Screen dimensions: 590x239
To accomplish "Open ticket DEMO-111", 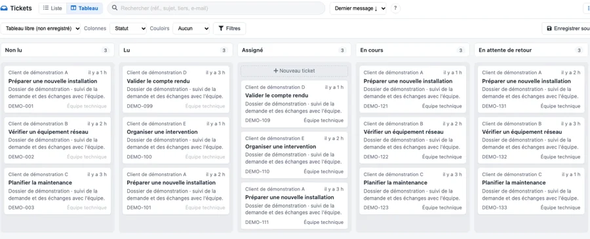I will (x=294, y=206).
